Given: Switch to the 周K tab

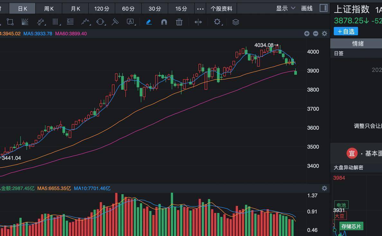Looking at the screenshot, I should pyautogui.click(x=49, y=9).
